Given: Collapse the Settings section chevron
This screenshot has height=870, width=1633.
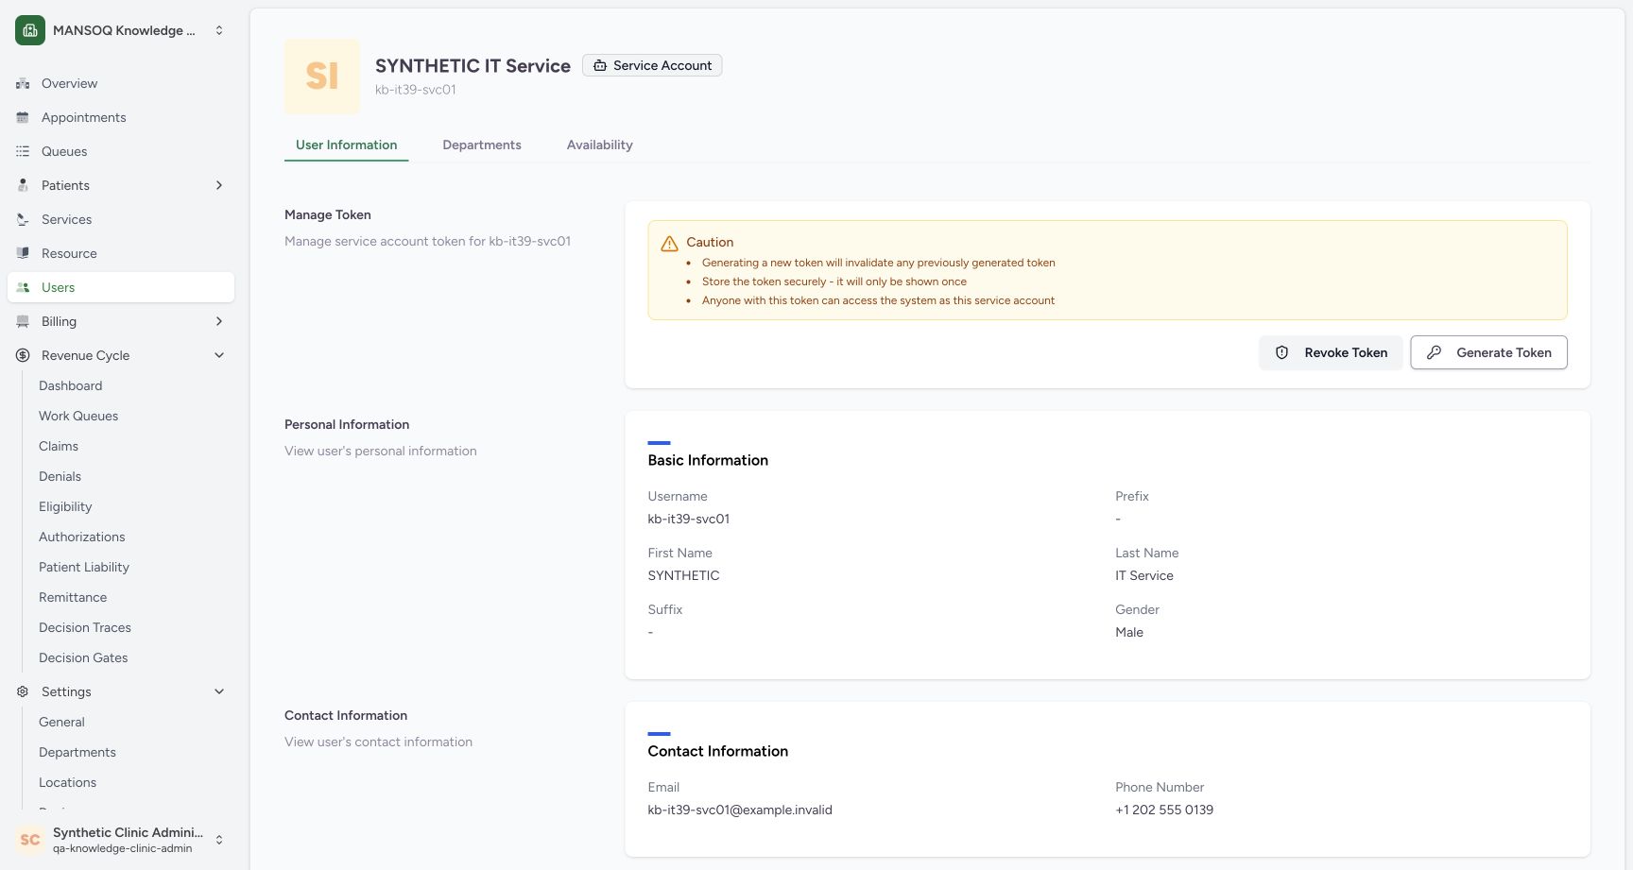Looking at the screenshot, I should tap(219, 691).
